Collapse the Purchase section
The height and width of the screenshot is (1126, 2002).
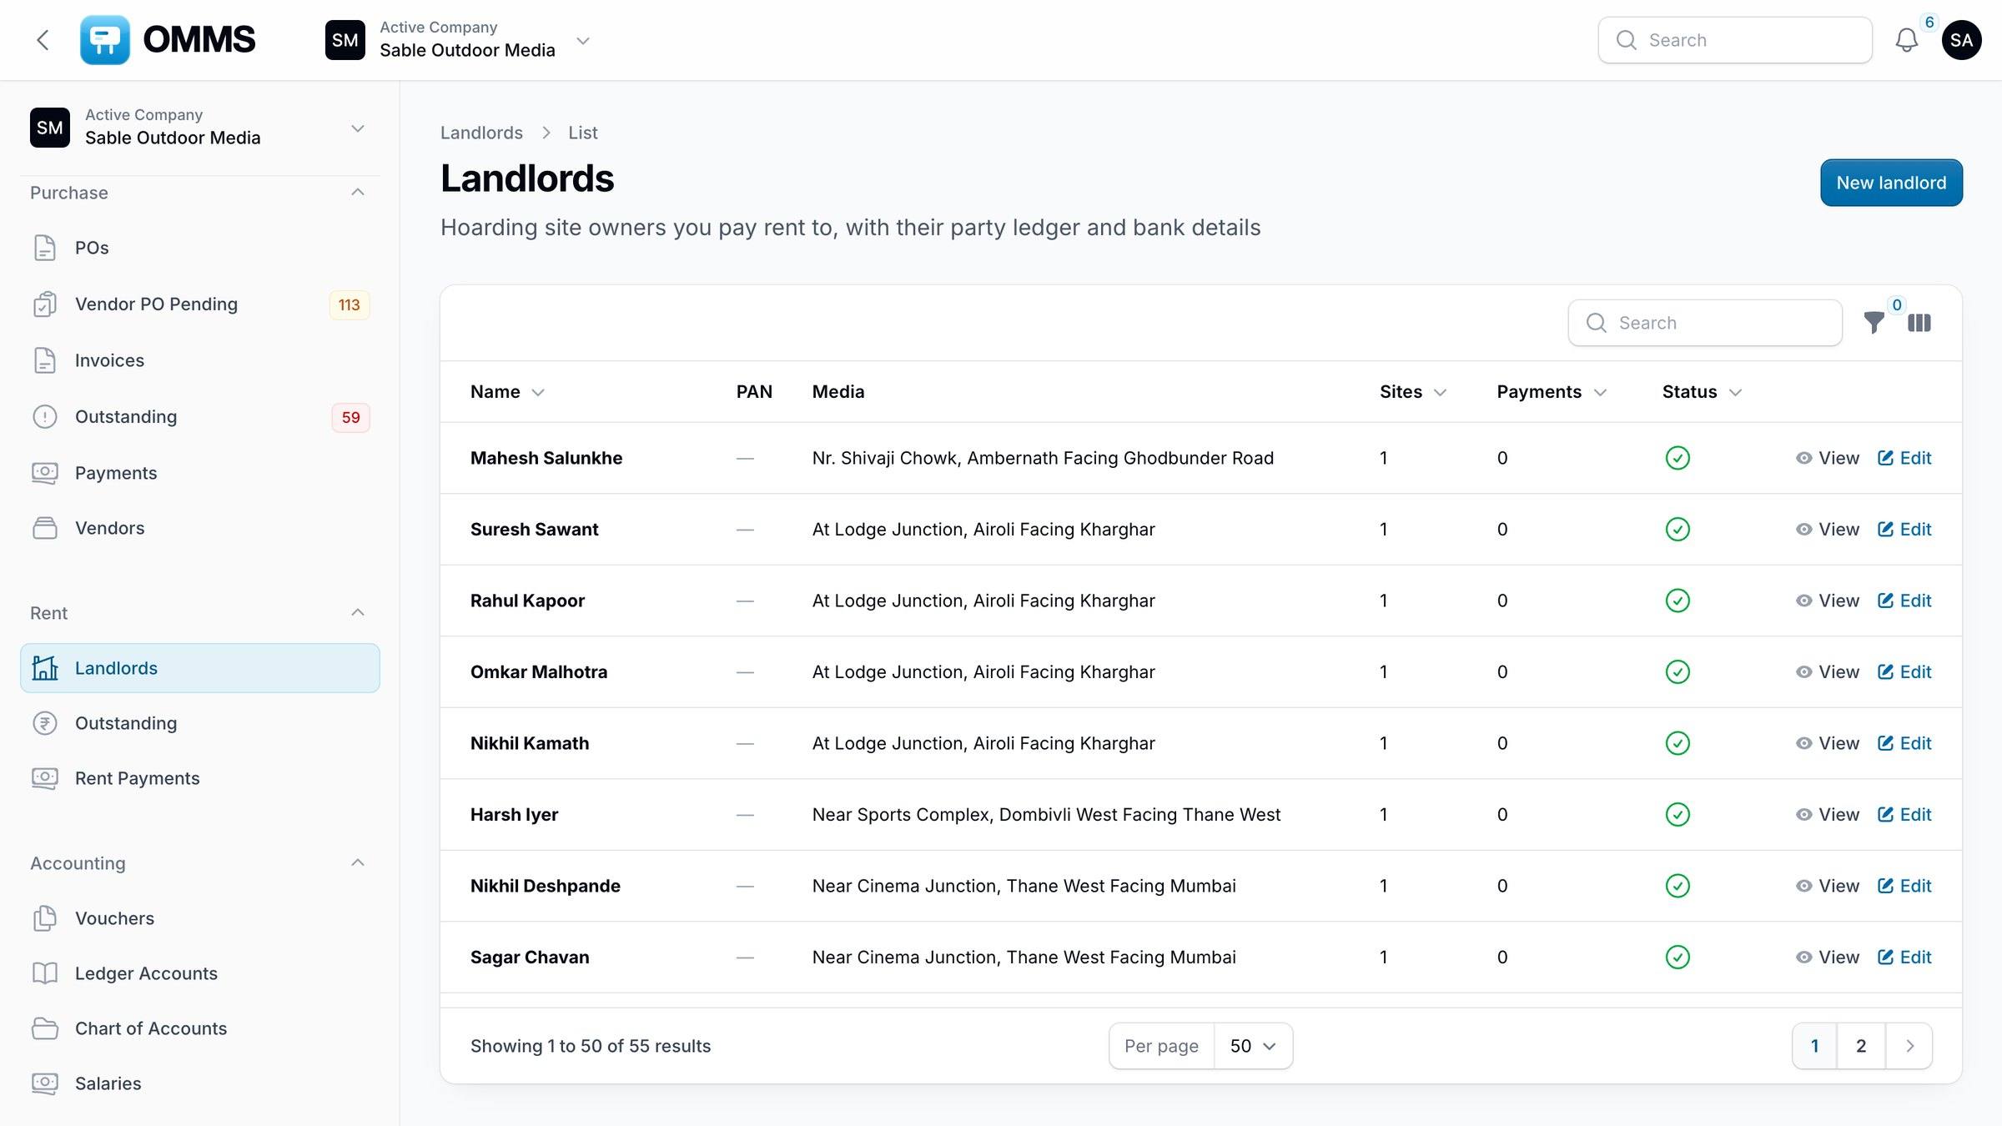point(358,193)
